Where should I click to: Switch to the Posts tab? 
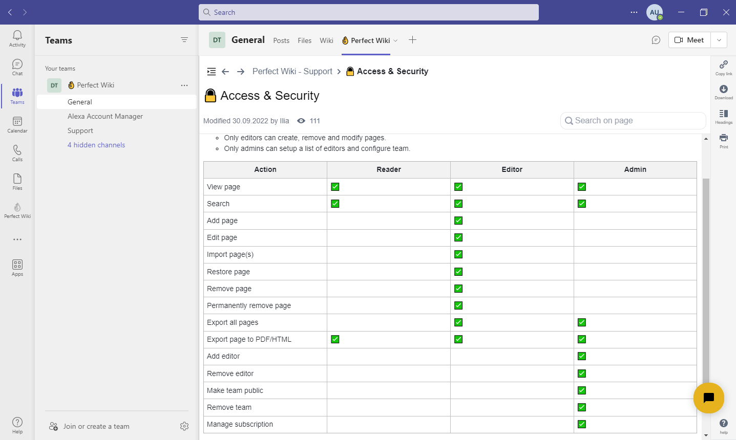click(x=281, y=40)
